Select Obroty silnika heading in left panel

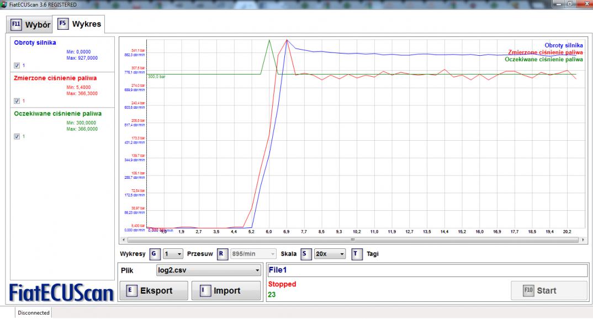pyautogui.click(x=35, y=42)
